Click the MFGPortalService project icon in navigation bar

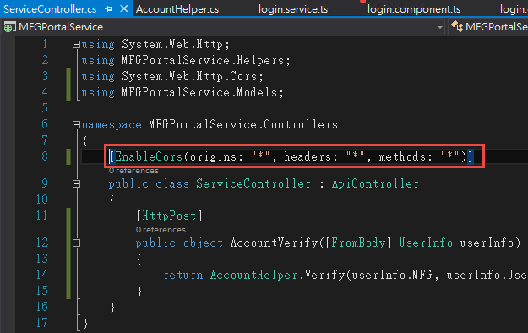tap(9, 27)
